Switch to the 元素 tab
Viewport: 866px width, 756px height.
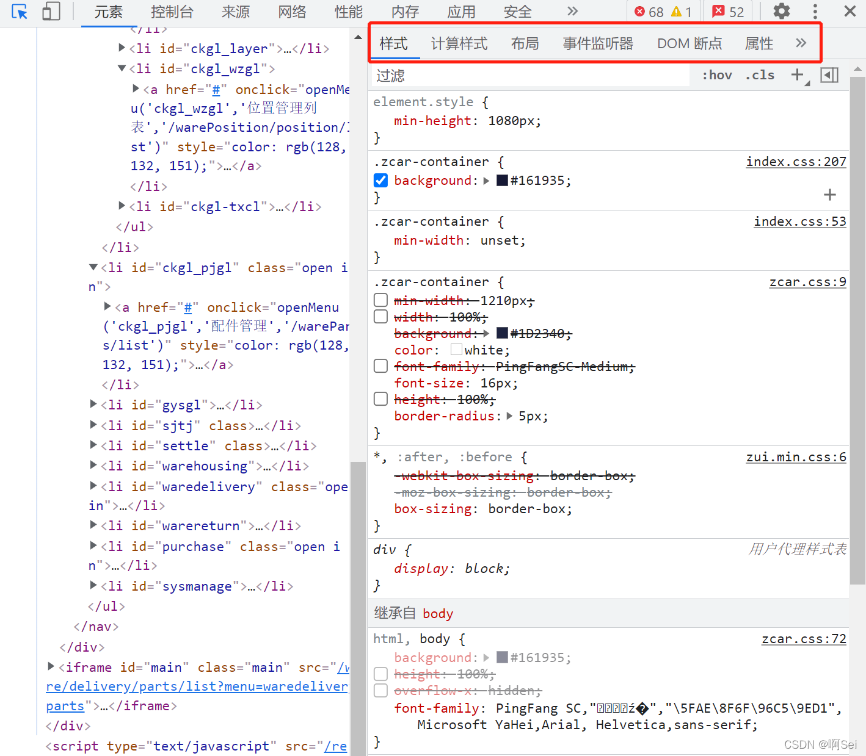coord(108,12)
